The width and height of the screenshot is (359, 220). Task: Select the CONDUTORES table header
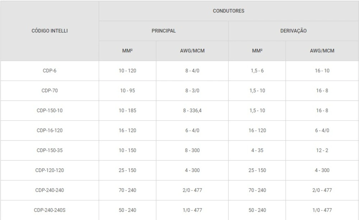click(228, 11)
